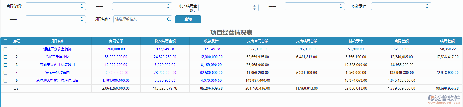
Task: Sort by the 合同总额 column header
Action: [x=116, y=41]
